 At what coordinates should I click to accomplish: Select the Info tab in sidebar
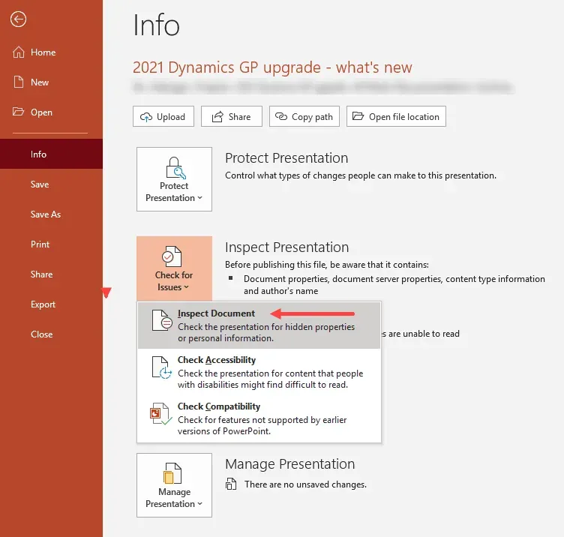point(39,154)
